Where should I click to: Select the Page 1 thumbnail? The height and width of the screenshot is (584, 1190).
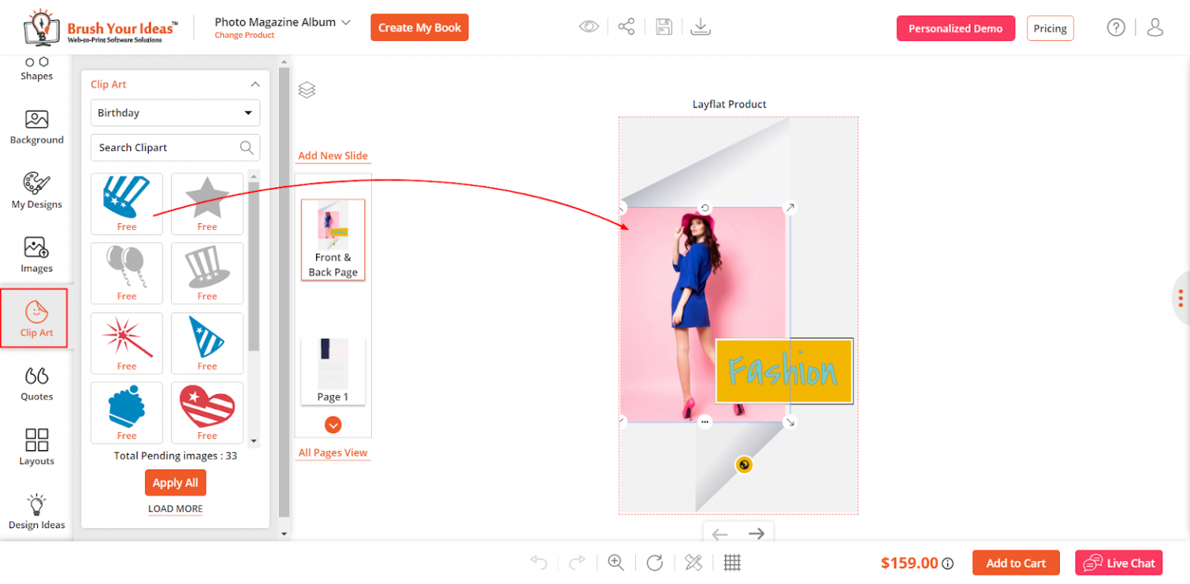(x=332, y=370)
